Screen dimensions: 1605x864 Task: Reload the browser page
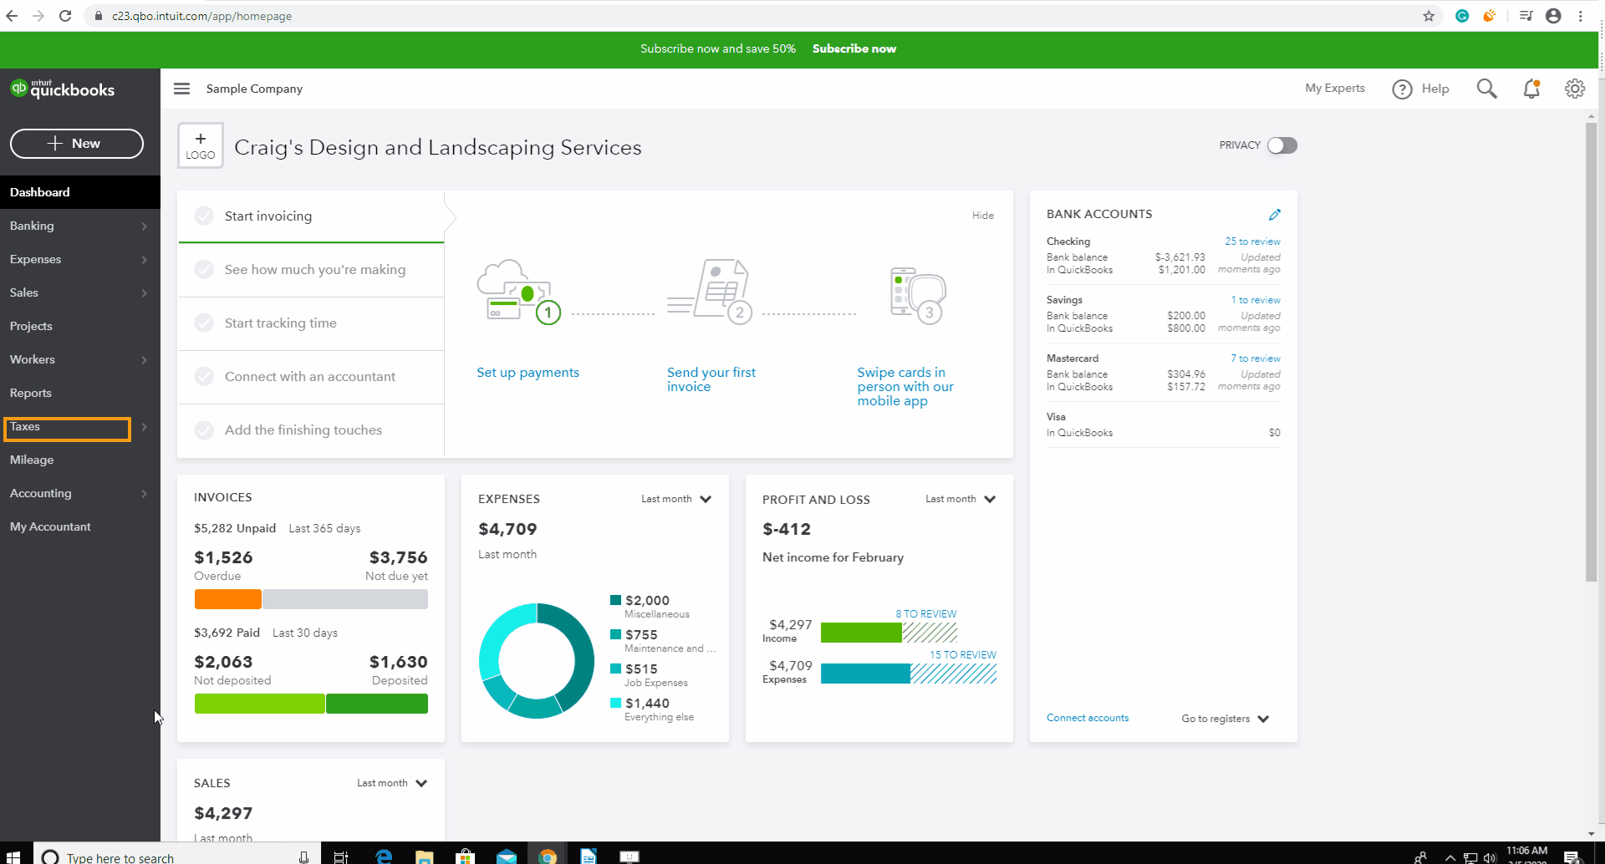[65, 16]
